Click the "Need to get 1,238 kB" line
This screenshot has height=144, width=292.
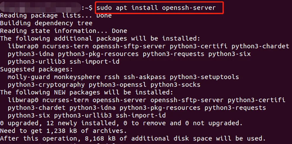point(63,131)
